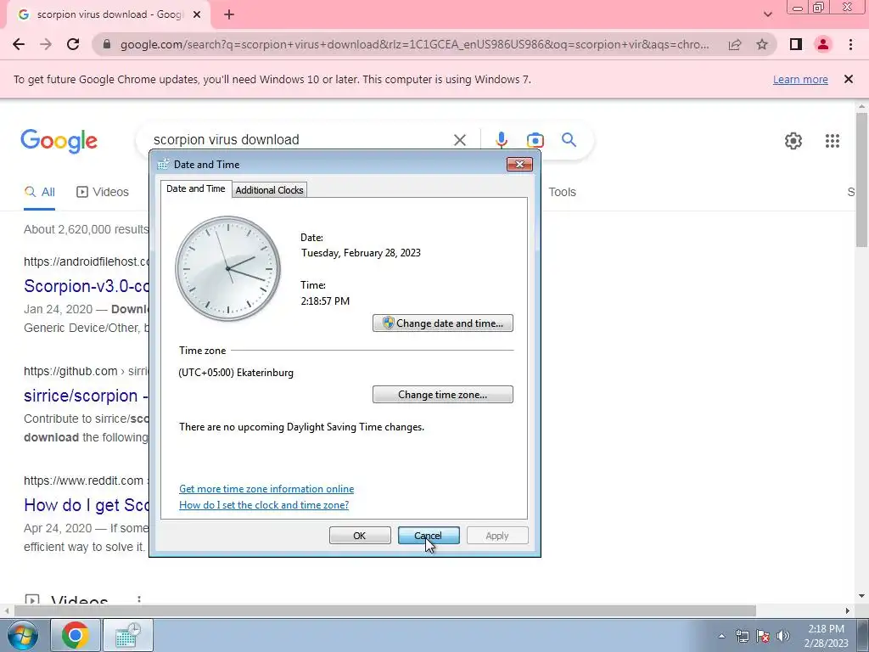Click the https://www.reddit.com URL text
Viewport: 869px width, 652px height.
[x=84, y=481]
